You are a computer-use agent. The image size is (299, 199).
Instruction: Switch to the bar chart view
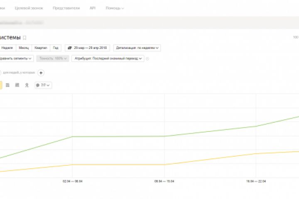point(17,85)
